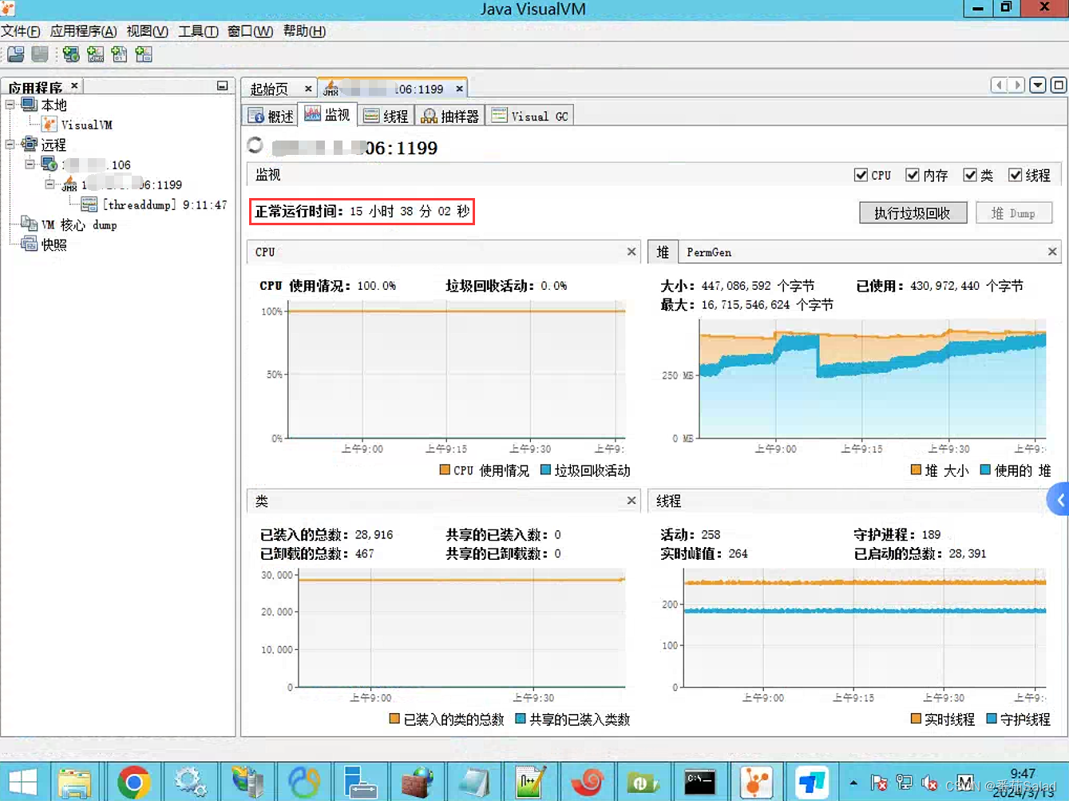This screenshot has height=801, width=1069.
Task: Open File Explorer from the taskbar
Action: coord(75,783)
